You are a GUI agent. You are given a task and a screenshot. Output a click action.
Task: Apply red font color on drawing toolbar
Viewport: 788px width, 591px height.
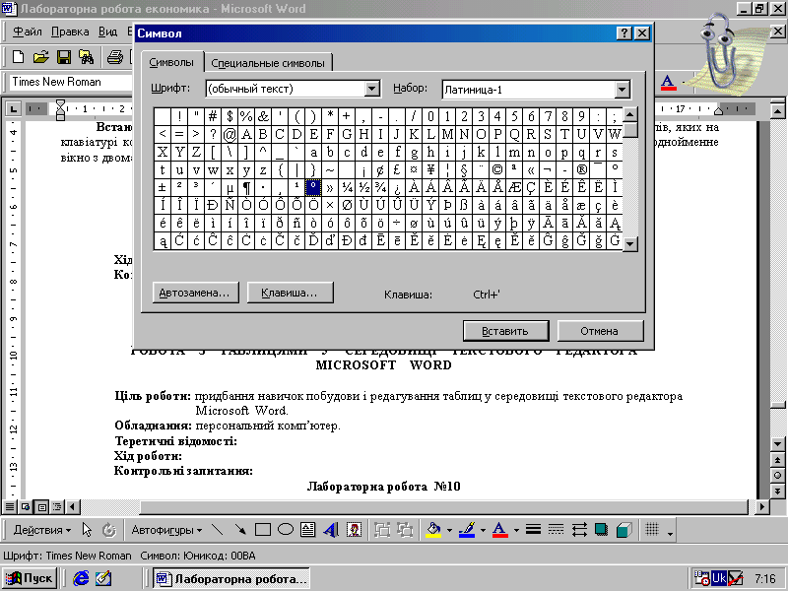[500, 530]
